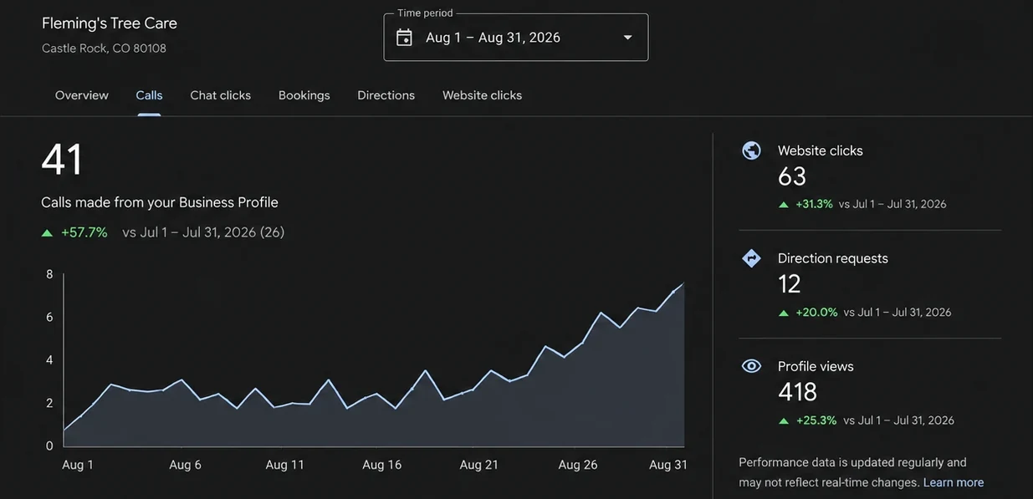Viewport: 1033px width, 499px height.
Task: Click the Website clicks metric heading
Action: click(821, 150)
